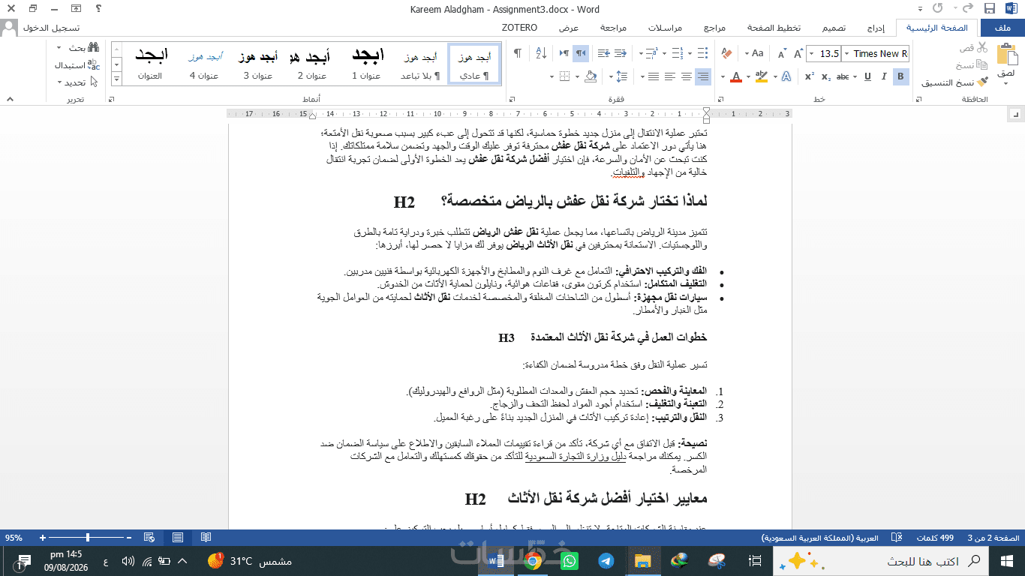Click the Windows taskbar search box
The image size is (1025, 576).
pyautogui.click(x=880, y=561)
